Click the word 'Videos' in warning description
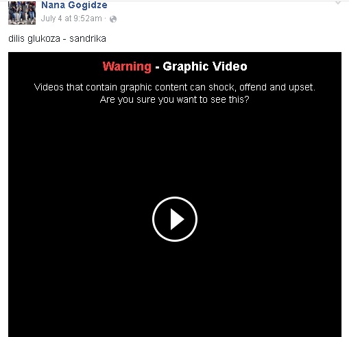 49,87
